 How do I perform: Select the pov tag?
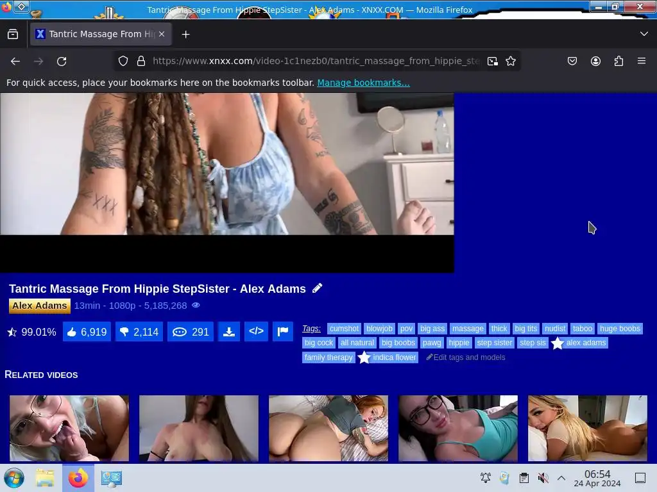point(406,329)
